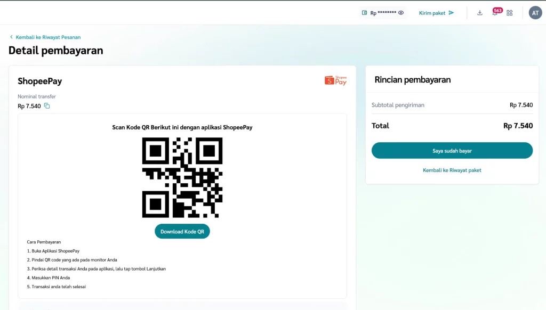Viewport: 546px width, 310px height.
Task: Go back via Kembali ke Riwayat Pesanan
Action: tap(48, 37)
